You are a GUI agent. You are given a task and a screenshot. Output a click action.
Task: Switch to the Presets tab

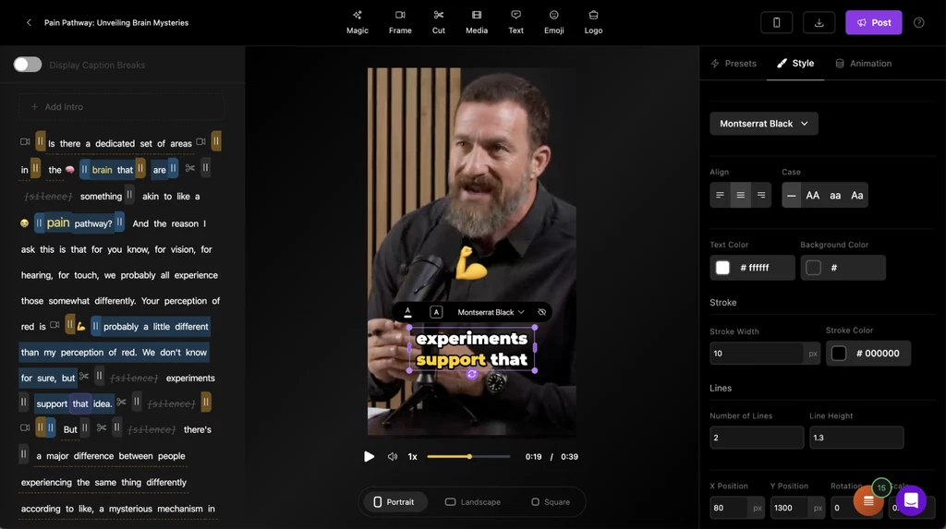[734, 64]
